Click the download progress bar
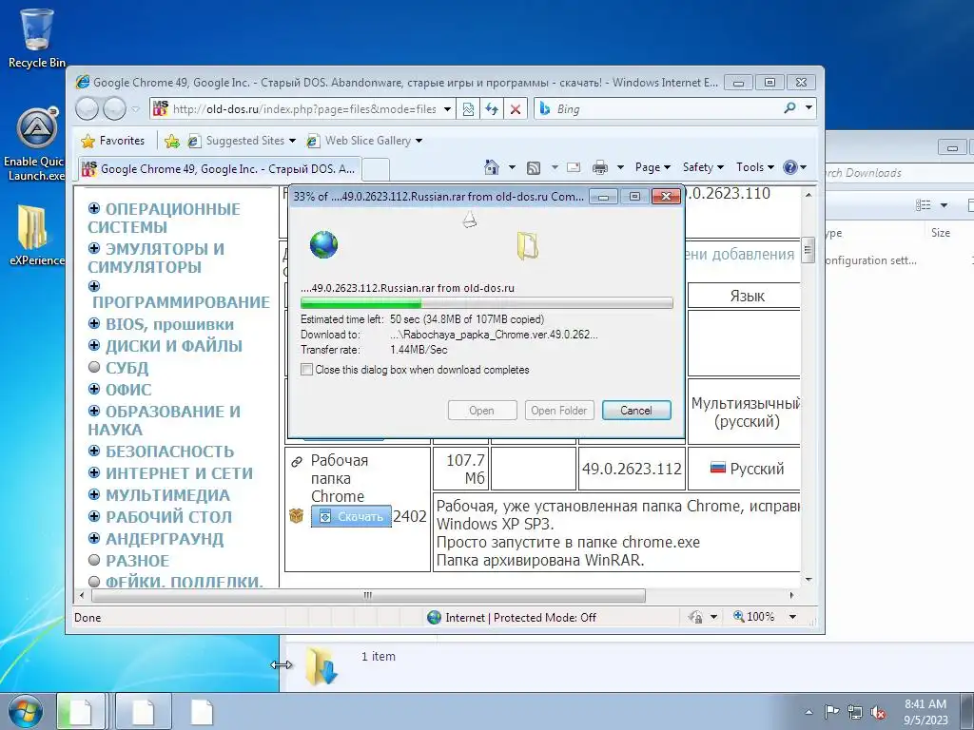Screen dimensions: 974x730 [486, 303]
